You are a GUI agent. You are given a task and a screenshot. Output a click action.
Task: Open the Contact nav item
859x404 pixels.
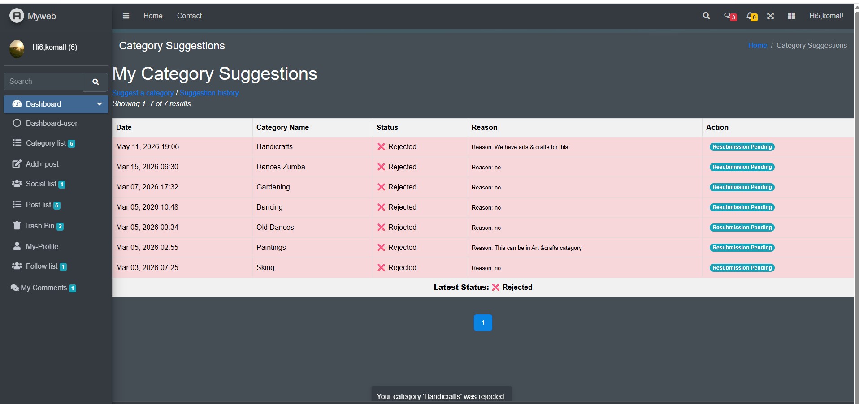pos(189,16)
